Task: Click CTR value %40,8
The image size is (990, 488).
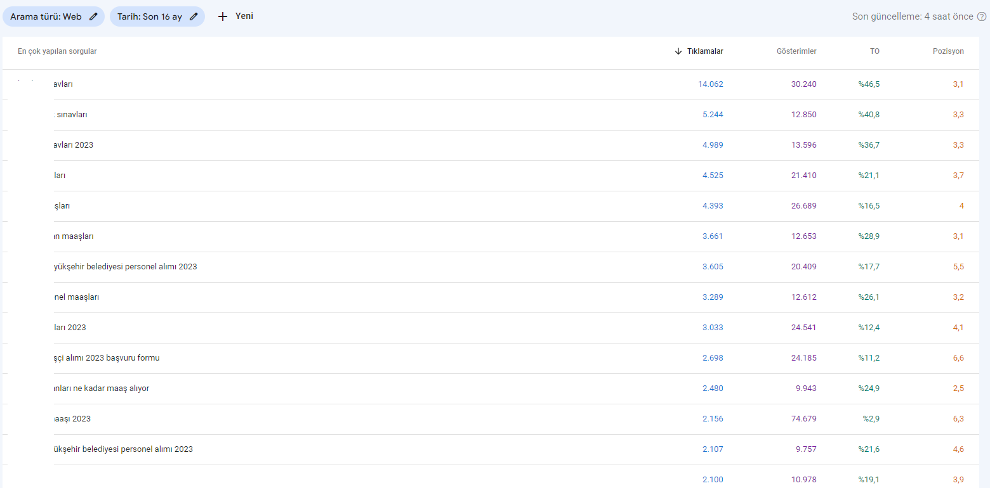Action: (869, 115)
